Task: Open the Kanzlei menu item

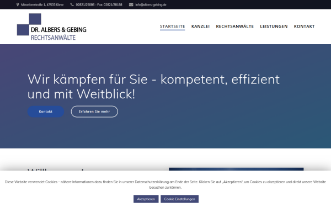Action: (x=200, y=26)
